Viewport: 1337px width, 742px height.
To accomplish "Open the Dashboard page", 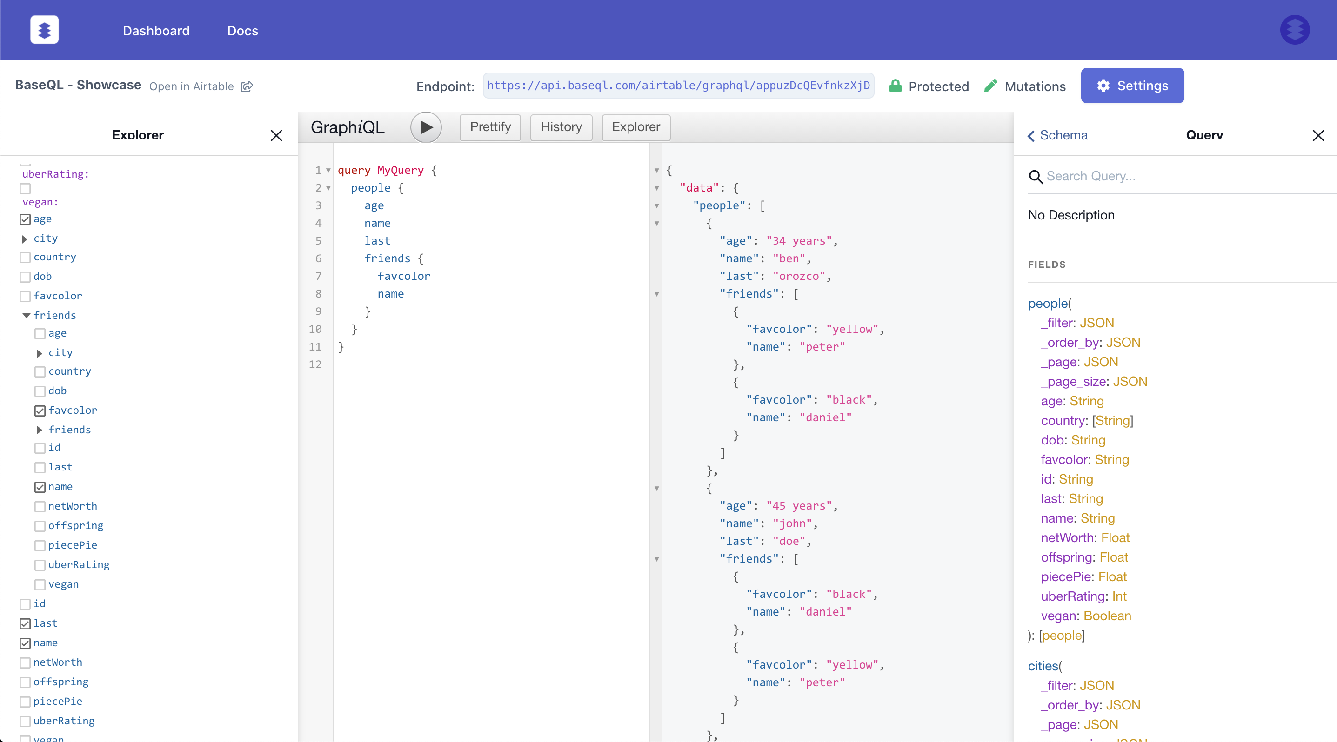I will [156, 31].
